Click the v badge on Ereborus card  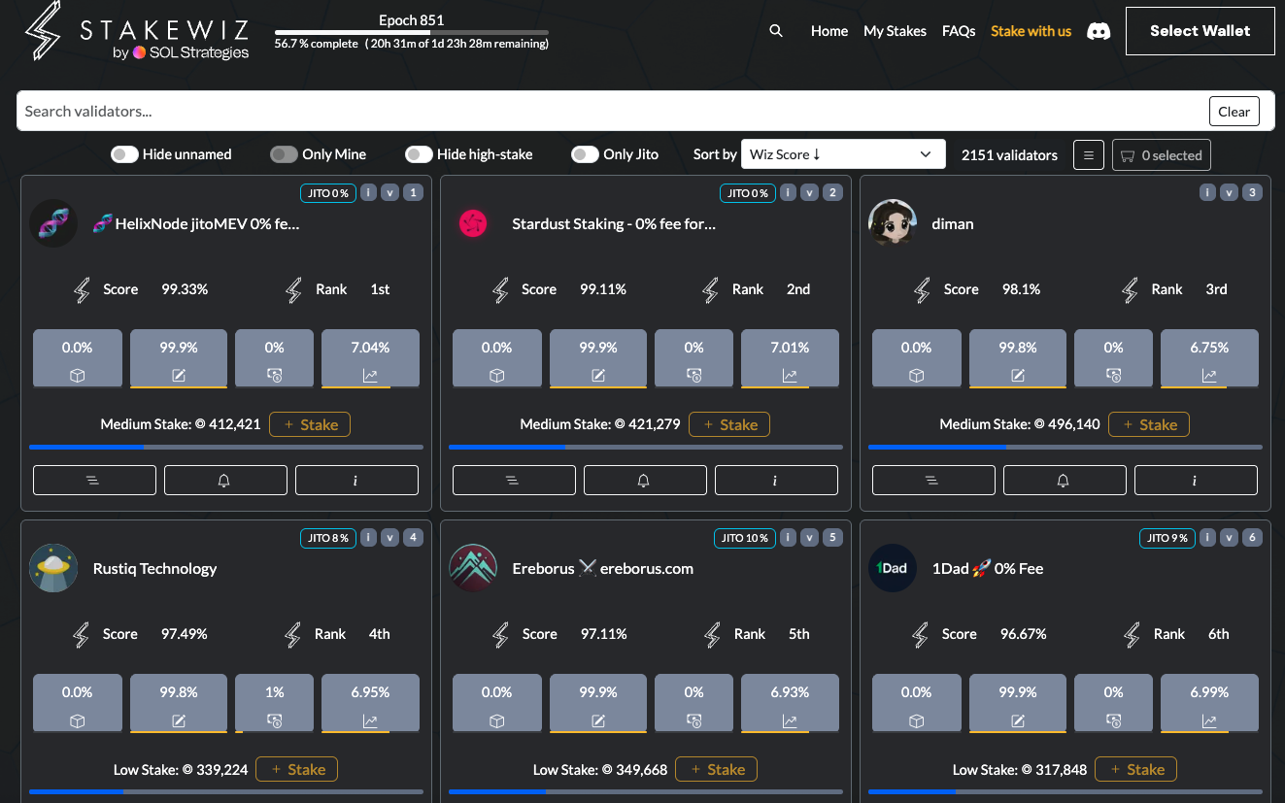(809, 537)
